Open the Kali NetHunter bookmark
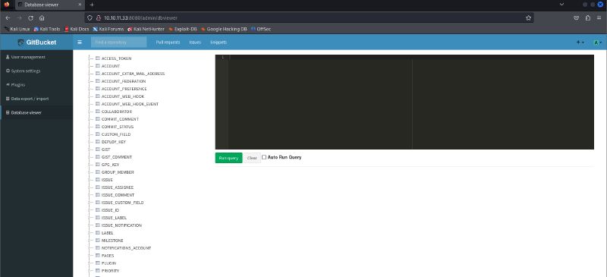The width and height of the screenshot is (607, 277). click(146, 29)
